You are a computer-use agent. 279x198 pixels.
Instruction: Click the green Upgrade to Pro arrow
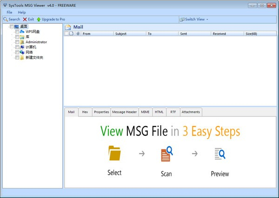39,19
